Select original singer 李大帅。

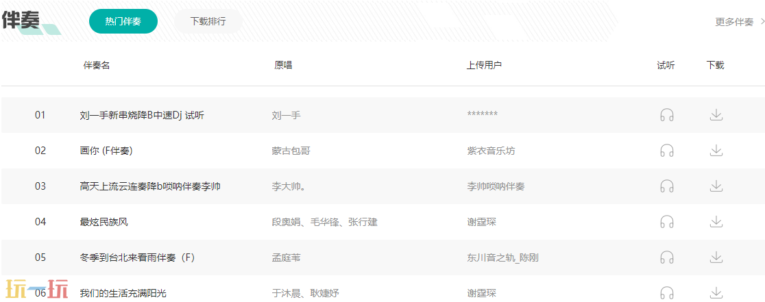pyautogui.click(x=289, y=186)
